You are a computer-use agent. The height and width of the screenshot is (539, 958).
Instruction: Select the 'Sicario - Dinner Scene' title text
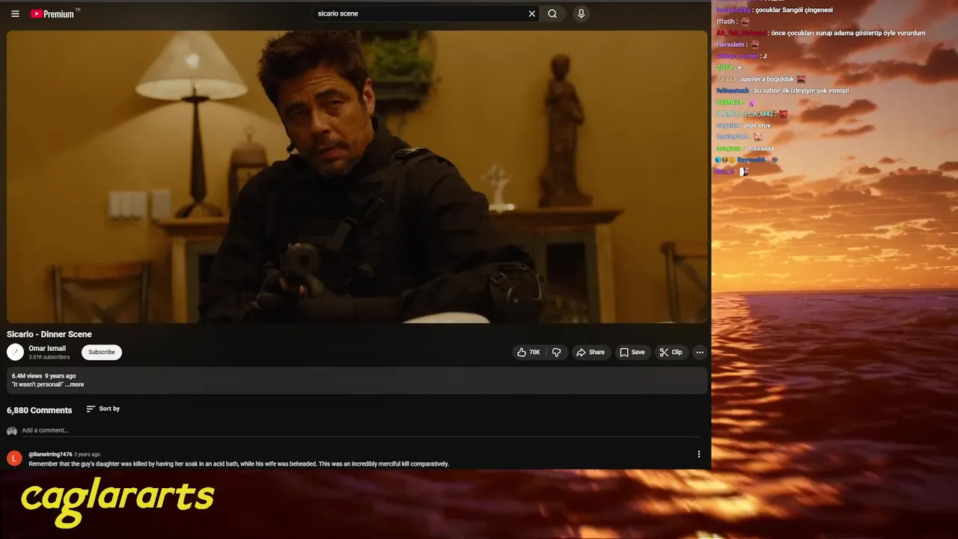[49, 334]
